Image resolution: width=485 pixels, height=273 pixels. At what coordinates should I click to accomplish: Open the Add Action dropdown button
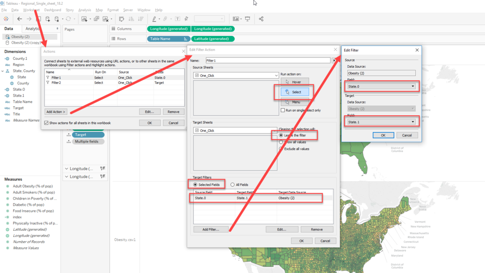[56, 112]
